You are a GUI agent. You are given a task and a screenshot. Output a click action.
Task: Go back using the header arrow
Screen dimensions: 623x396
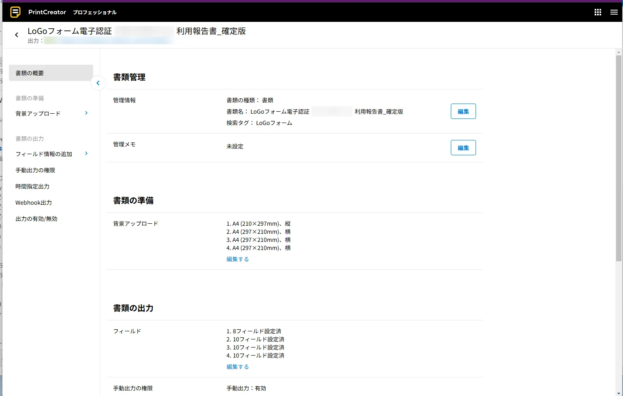pos(17,35)
